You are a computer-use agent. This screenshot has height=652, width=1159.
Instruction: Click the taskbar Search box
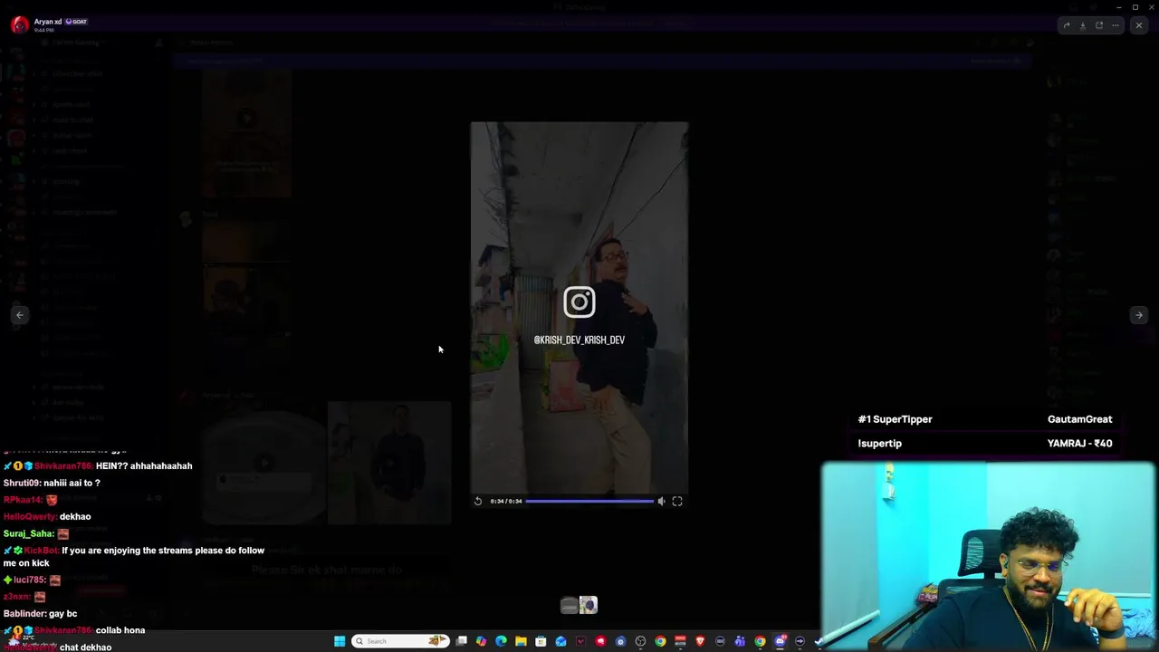point(401,641)
